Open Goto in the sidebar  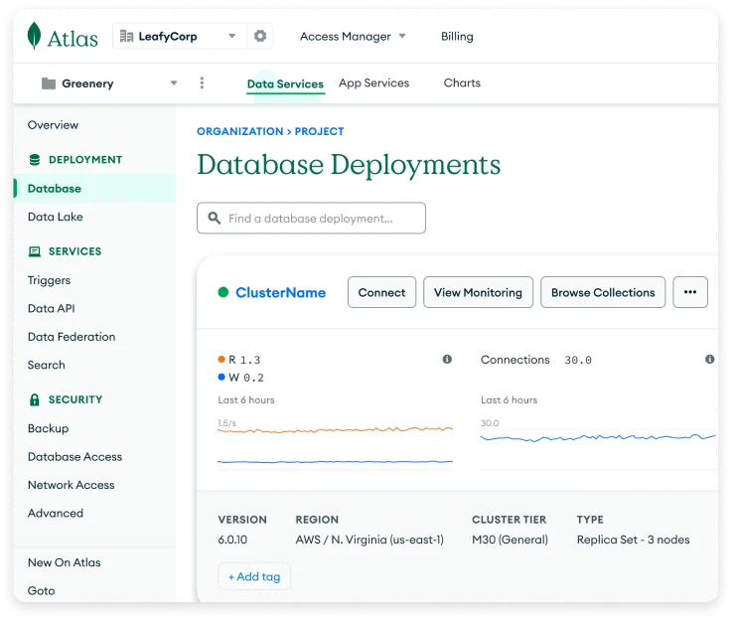pyautogui.click(x=41, y=590)
